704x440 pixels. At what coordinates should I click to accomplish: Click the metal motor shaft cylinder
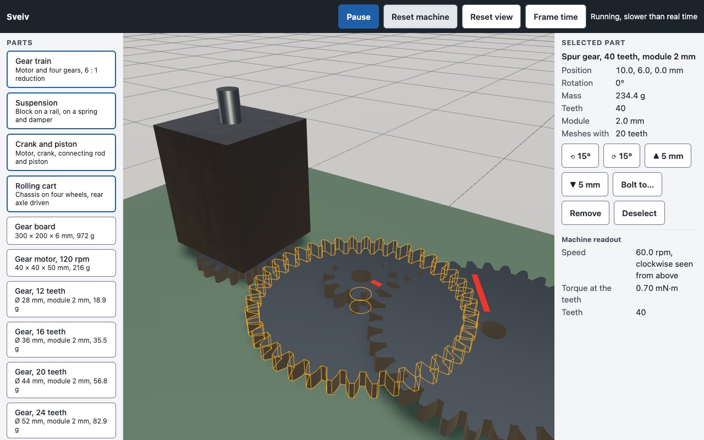point(228,105)
